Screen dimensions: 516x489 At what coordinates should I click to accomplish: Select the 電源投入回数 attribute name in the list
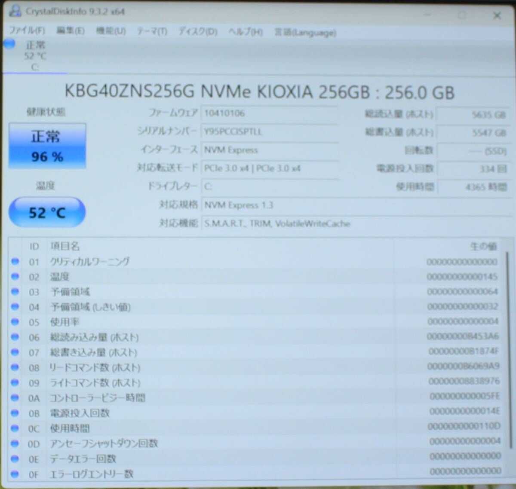(x=80, y=413)
